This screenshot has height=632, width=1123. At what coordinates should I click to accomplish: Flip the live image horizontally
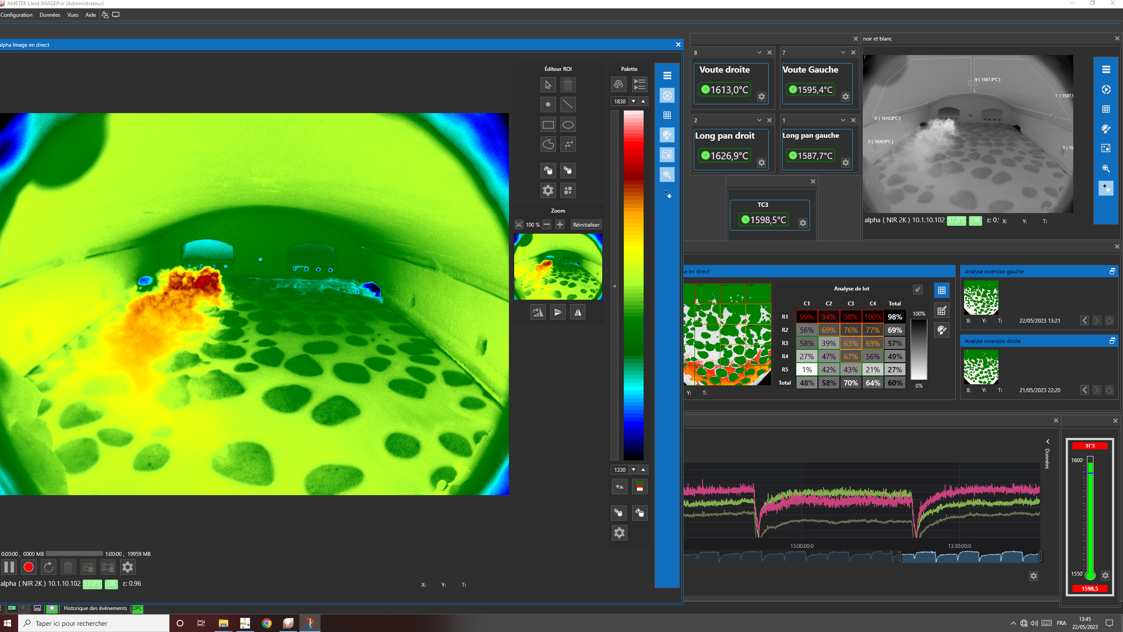point(577,312)
